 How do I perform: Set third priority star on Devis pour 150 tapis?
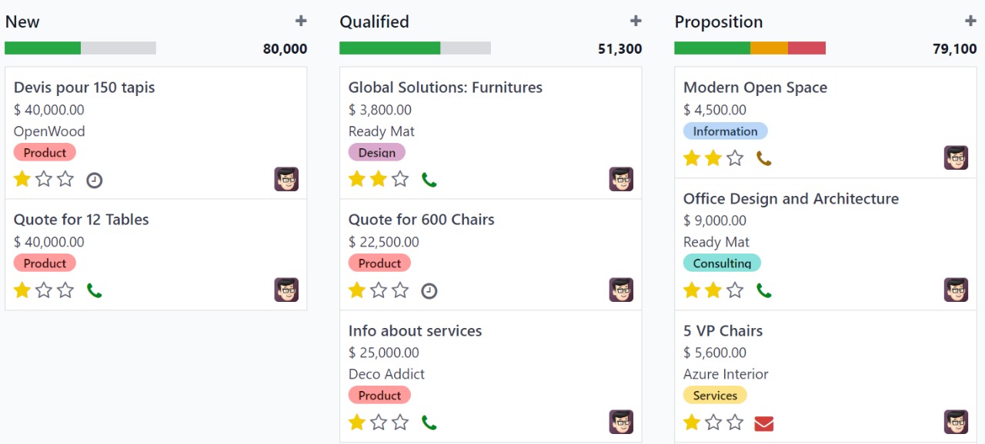tap(65, 180)
